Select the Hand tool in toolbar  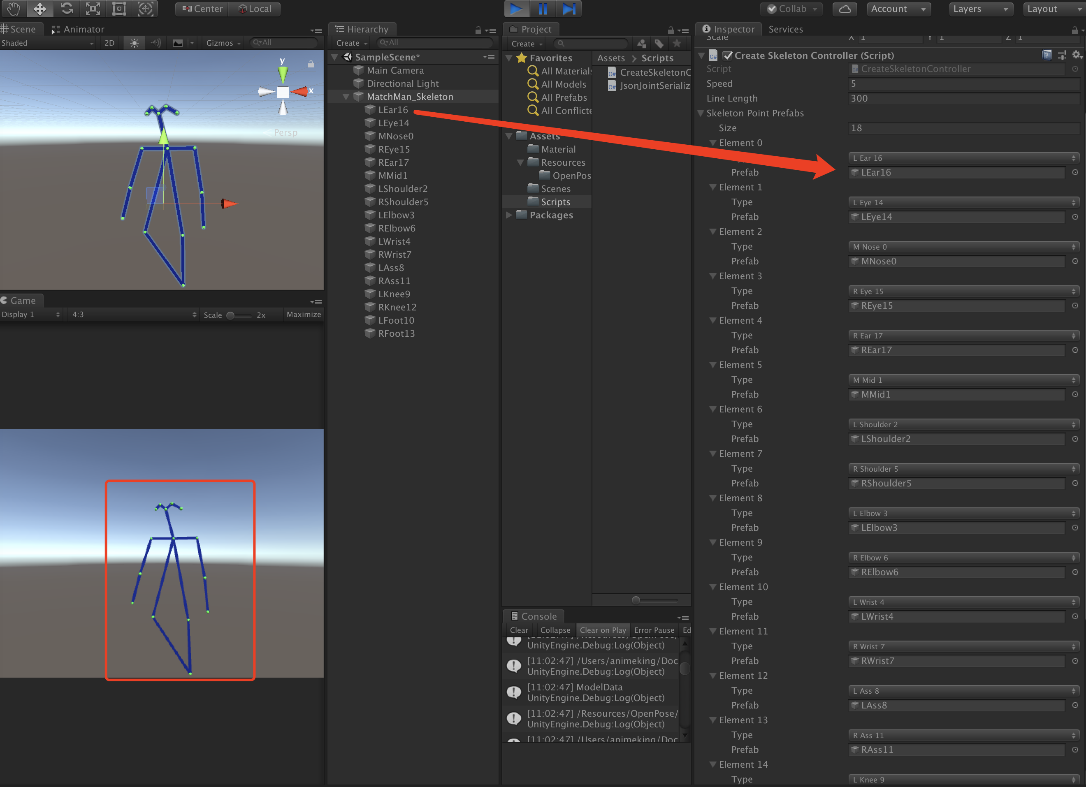point(14,9)
